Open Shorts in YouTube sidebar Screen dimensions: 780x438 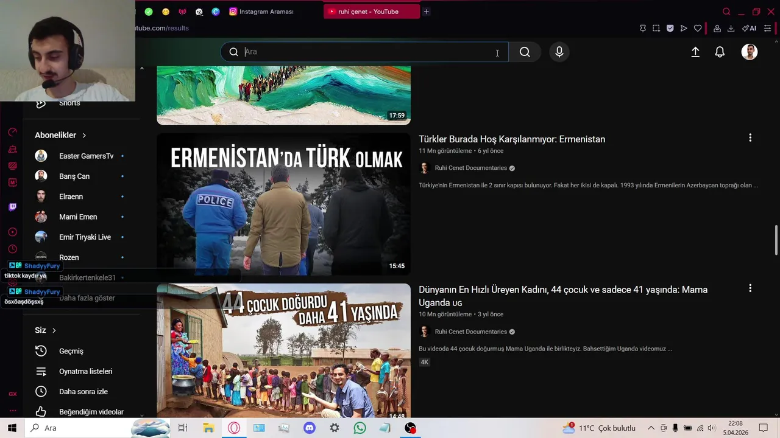coord(69,103)
